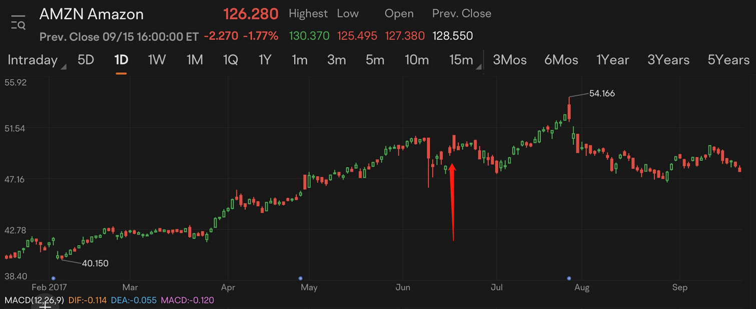Select the 1m minute interval
The width and height of the screenshot is (756, 309).
point(300,60)
